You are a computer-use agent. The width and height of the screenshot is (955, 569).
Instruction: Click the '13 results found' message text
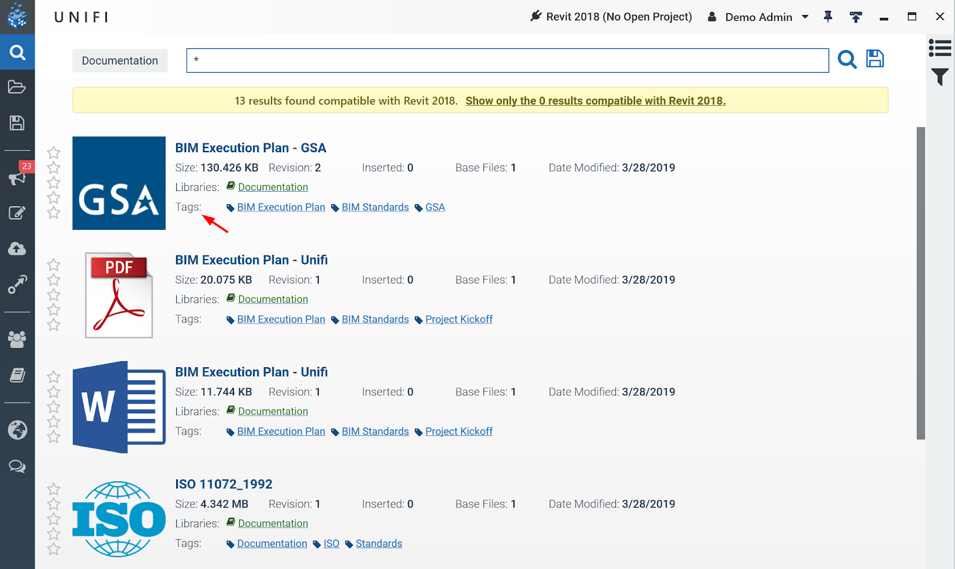point(346,101)
